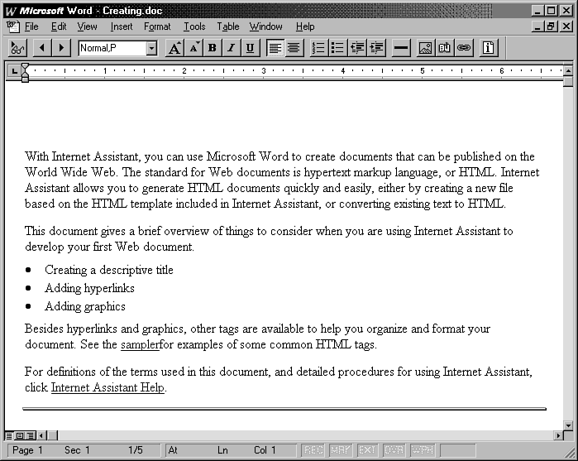Click the Increase Font Size button
This screenshot has height=461, width=578.
click(x=174, y=48)
